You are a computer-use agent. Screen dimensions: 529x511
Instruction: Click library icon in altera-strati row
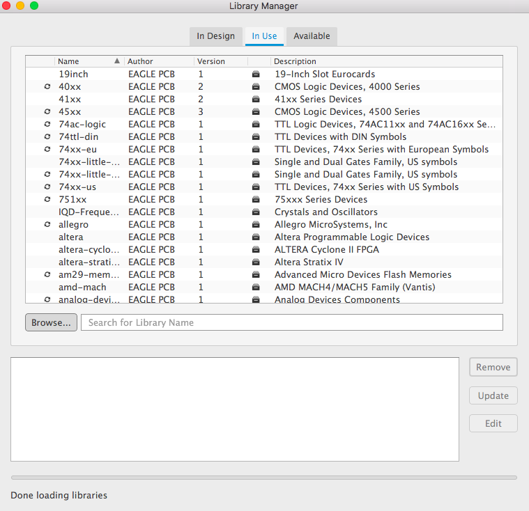pyautogui.click(x=256, y=262)
